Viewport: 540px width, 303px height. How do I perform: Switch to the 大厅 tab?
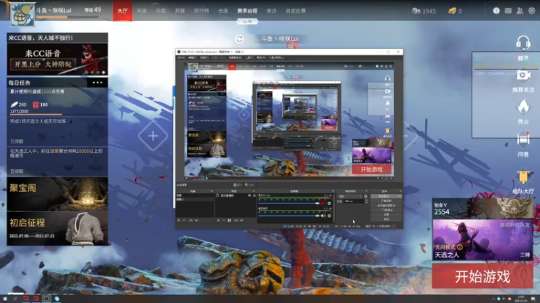coord(123,11)
